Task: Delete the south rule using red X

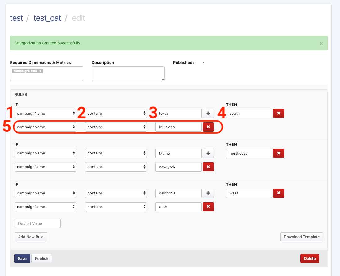Action: pos(278,114)
